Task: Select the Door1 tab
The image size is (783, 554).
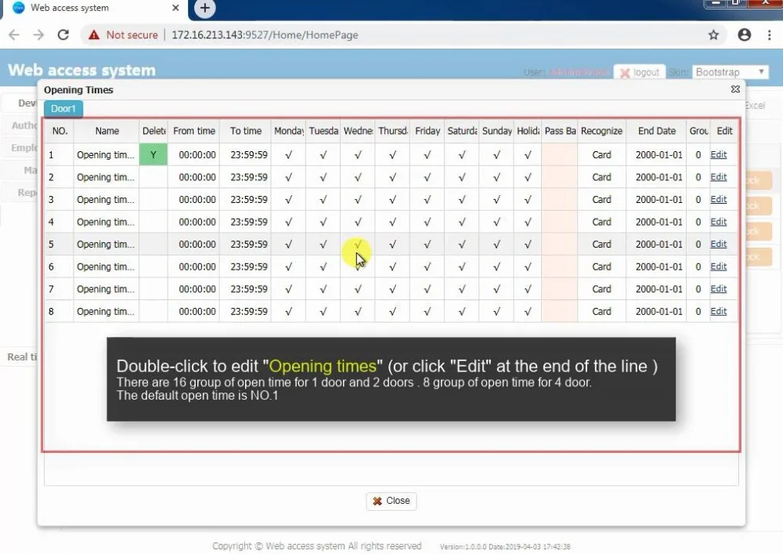Action: point(63,109)
